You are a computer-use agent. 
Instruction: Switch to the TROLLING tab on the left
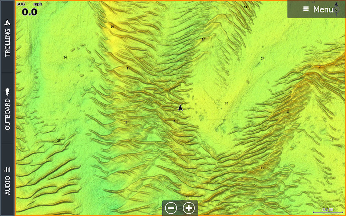pyautogui.click(x=8, y=41)
